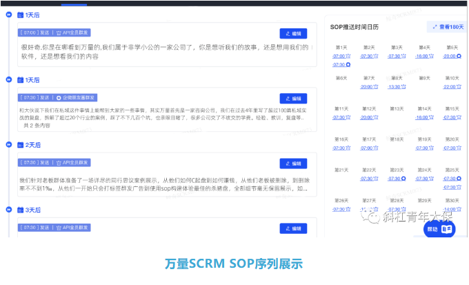
Task: Click the calendar icon next to 3天后
Action: tap(20, 210)
